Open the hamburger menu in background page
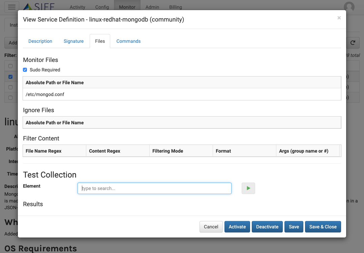The image size is (364, 253). (x=12, y=7)
